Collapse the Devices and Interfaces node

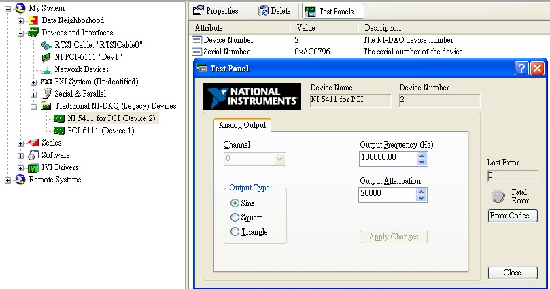(21, 33)
